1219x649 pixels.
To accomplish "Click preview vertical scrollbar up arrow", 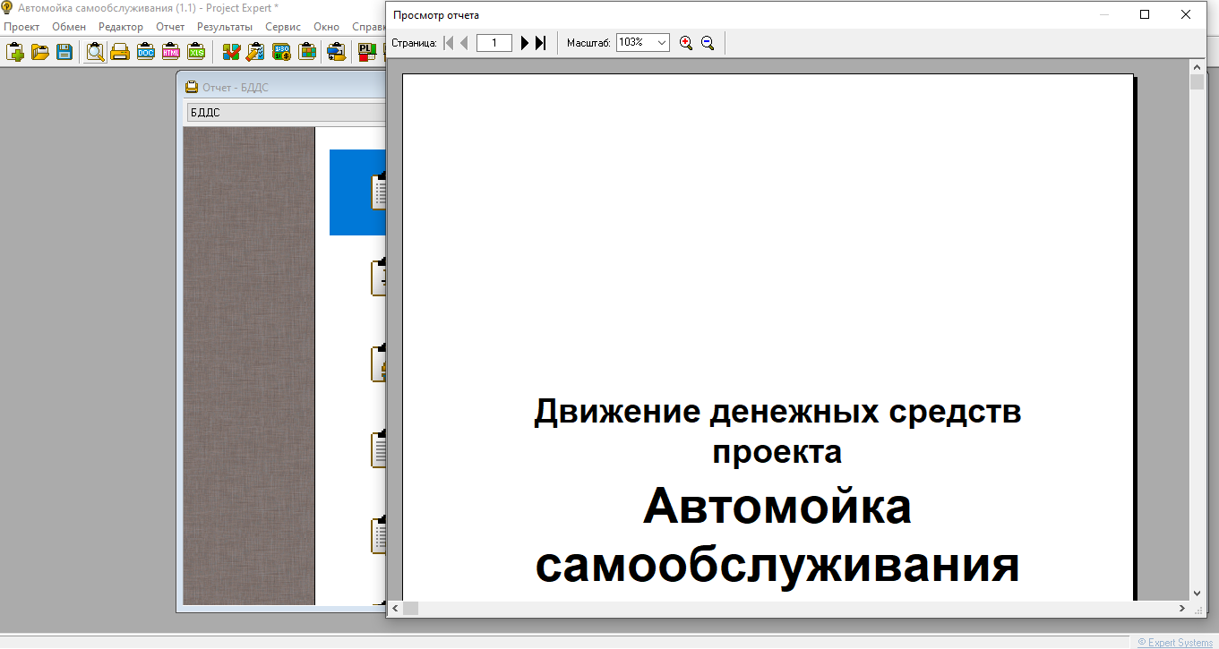I will (x=1197, y=67).
